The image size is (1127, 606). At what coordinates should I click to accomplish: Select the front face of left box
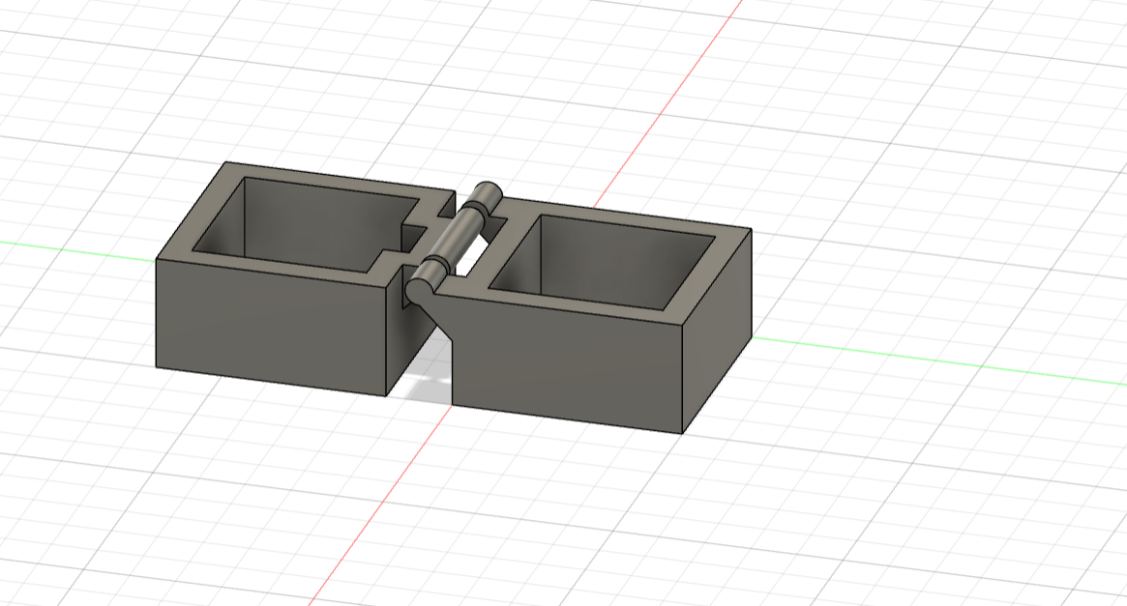[272, 328]
